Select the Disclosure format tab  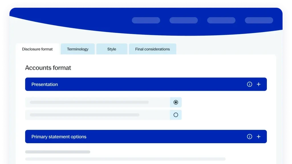(37, 49)
